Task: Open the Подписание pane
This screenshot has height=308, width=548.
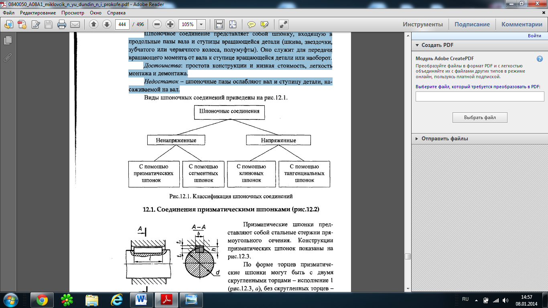Action: pyautogui.click(x=472, y=24)
